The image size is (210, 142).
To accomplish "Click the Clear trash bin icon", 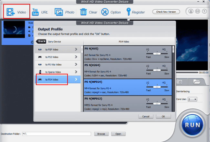I will [83, 12].
